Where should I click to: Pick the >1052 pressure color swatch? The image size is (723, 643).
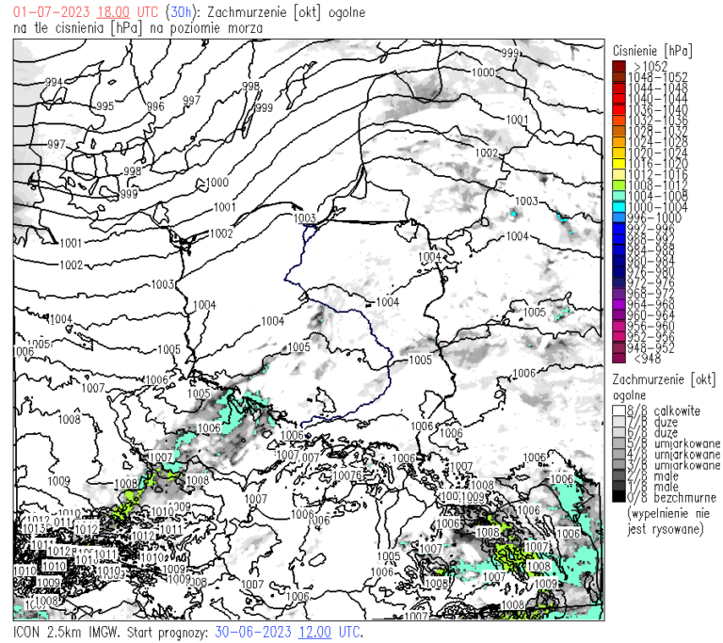click(x=619, y=66)
